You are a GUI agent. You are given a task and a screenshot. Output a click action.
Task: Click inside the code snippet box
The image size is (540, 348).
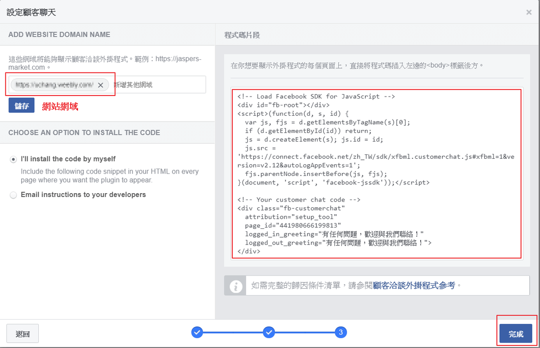[377, 174]
